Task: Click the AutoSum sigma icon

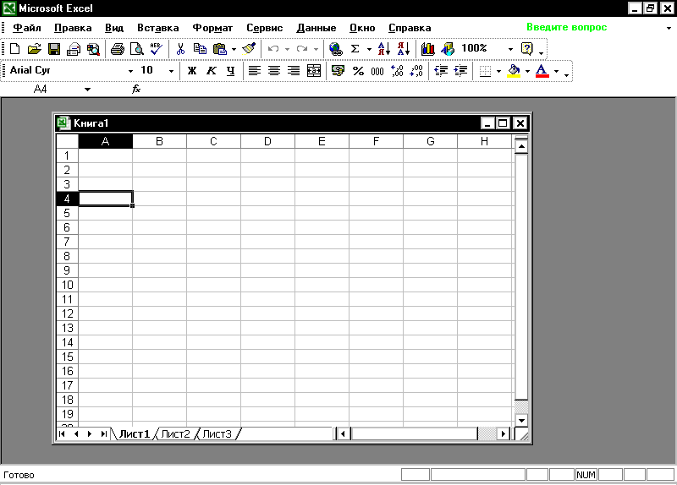Action: tap(355, 49)
